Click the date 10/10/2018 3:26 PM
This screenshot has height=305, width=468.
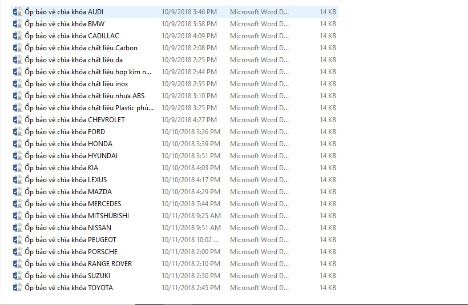(x=191, y=132)
